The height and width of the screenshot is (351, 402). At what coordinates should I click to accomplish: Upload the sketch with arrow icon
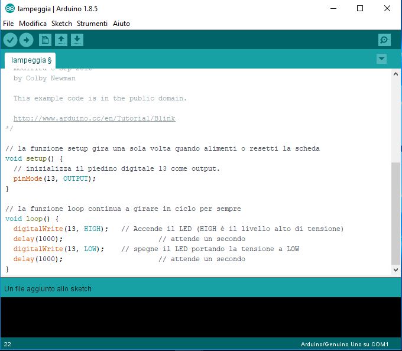[x=26, y=40]
